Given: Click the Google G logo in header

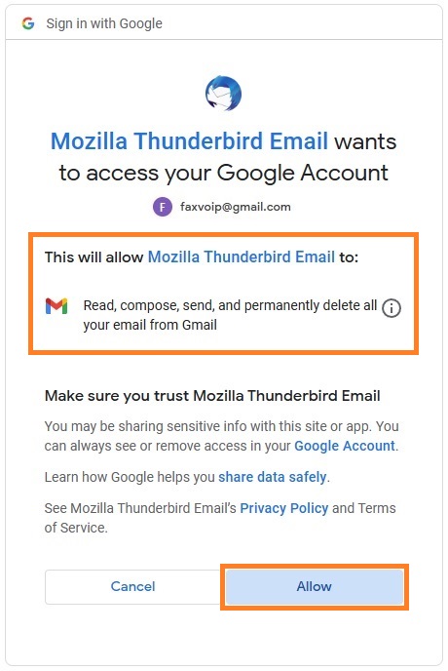Looking at the screenshot, I should click(x=28, y=23).
